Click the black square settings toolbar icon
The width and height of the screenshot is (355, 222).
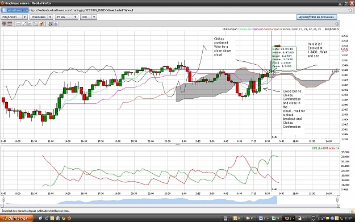(x=50, y=24)
